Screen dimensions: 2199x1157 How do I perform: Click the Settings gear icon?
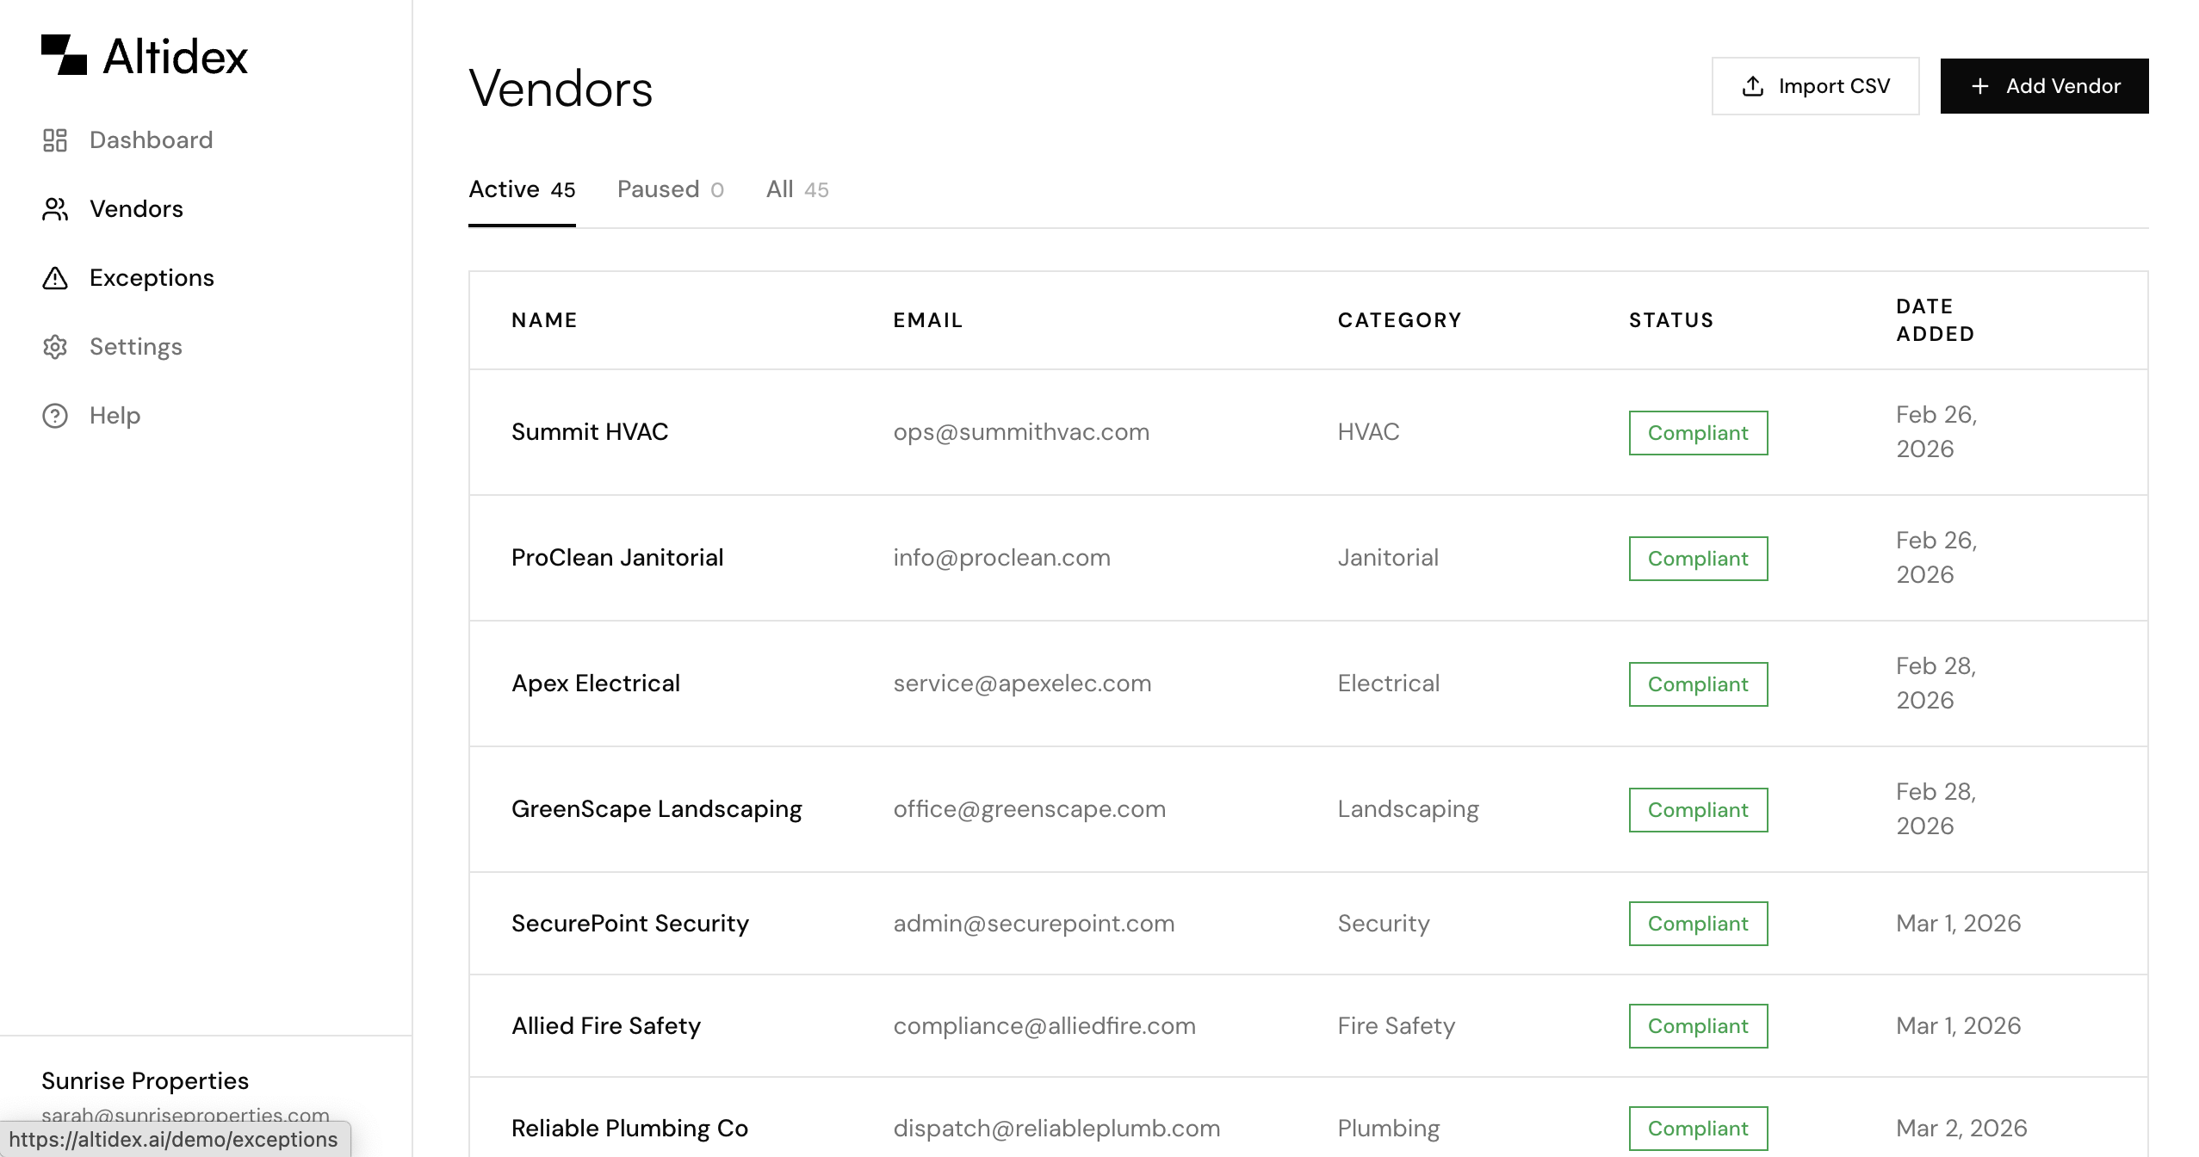(x=55, y=347)
